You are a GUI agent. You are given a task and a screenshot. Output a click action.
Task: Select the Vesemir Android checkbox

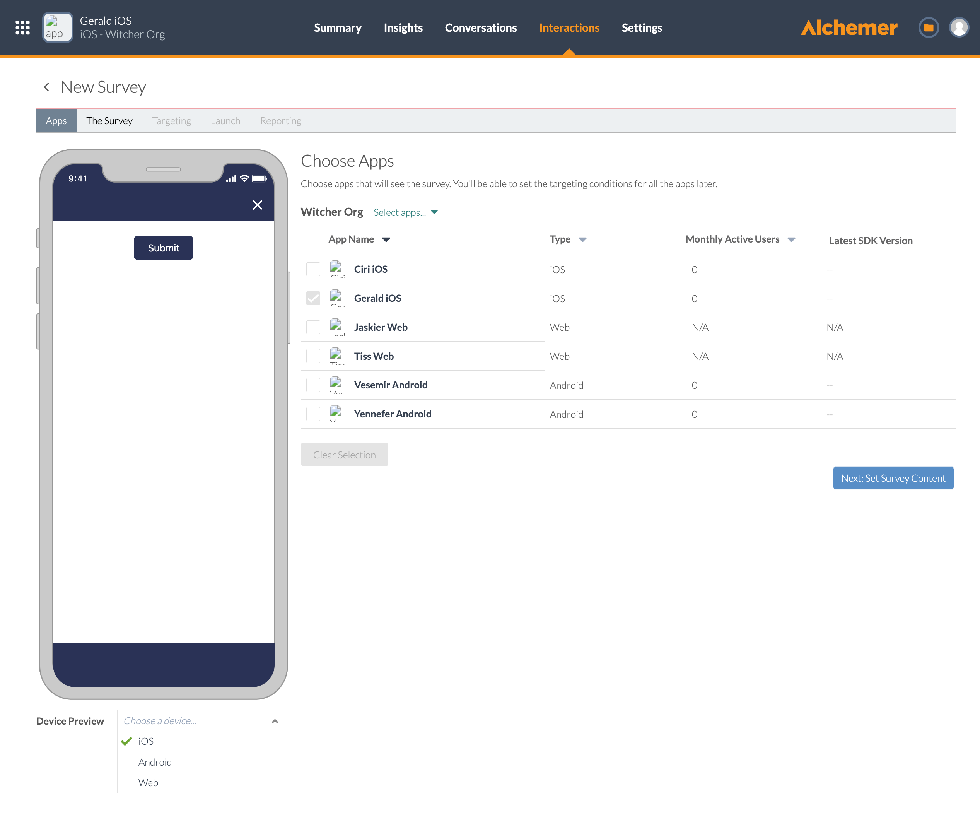point(313,385)
